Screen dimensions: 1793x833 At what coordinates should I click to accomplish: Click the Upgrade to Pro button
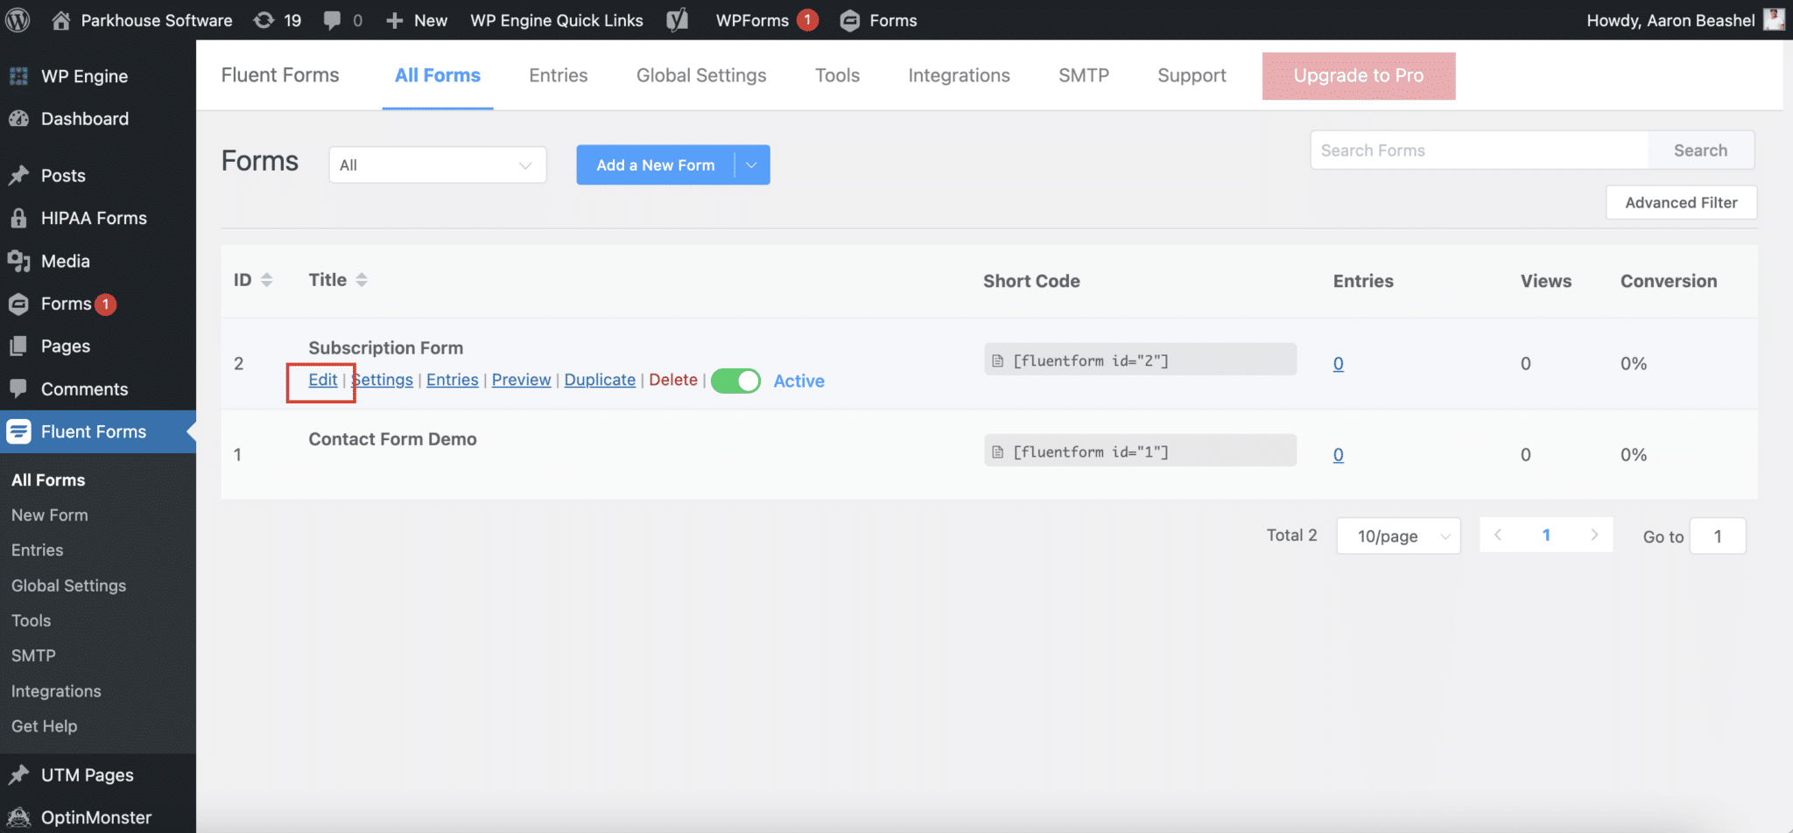coord(1358,75)
